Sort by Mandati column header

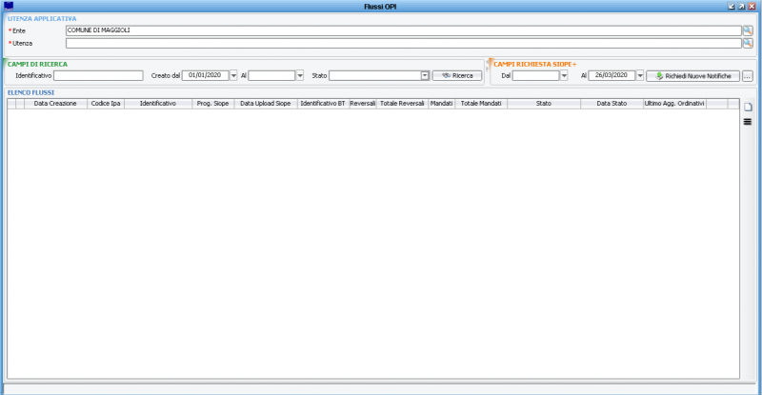point(441,104)
